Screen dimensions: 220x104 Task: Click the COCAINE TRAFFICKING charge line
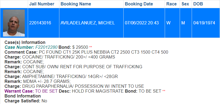tap(60, 57)
